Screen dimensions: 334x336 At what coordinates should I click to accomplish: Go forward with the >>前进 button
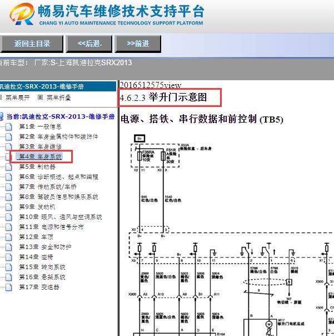pos(138,44)
